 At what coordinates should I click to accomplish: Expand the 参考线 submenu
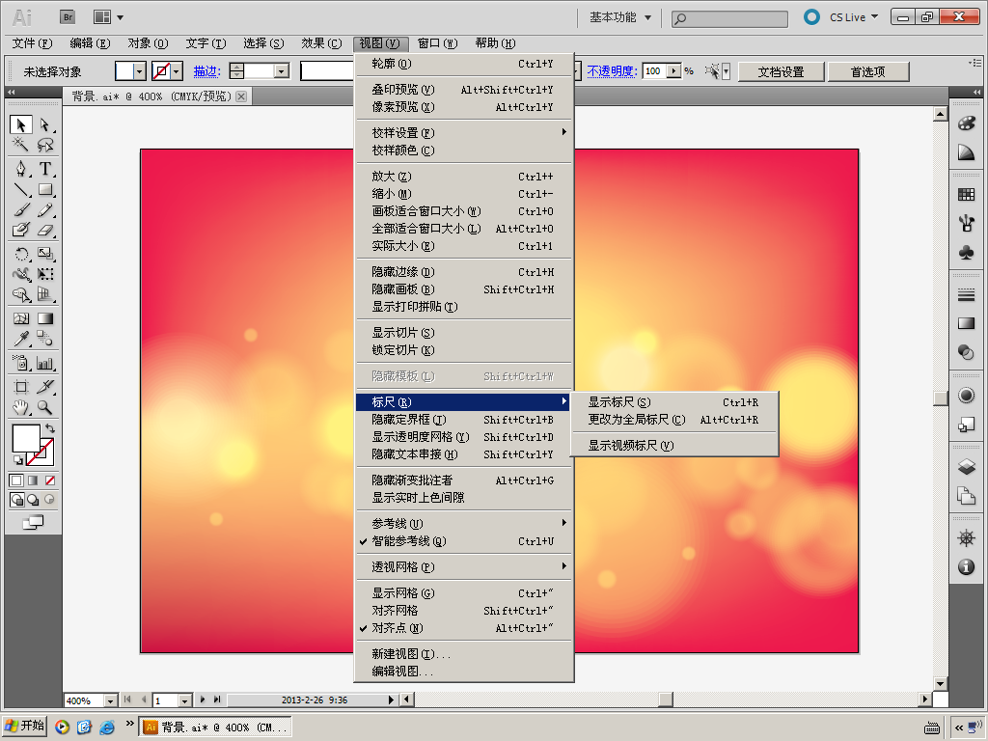(x=464, y=524)
